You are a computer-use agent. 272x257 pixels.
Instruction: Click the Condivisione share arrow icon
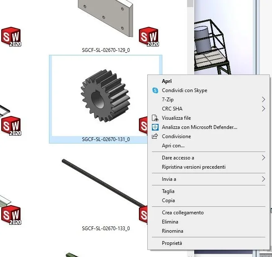155,136
